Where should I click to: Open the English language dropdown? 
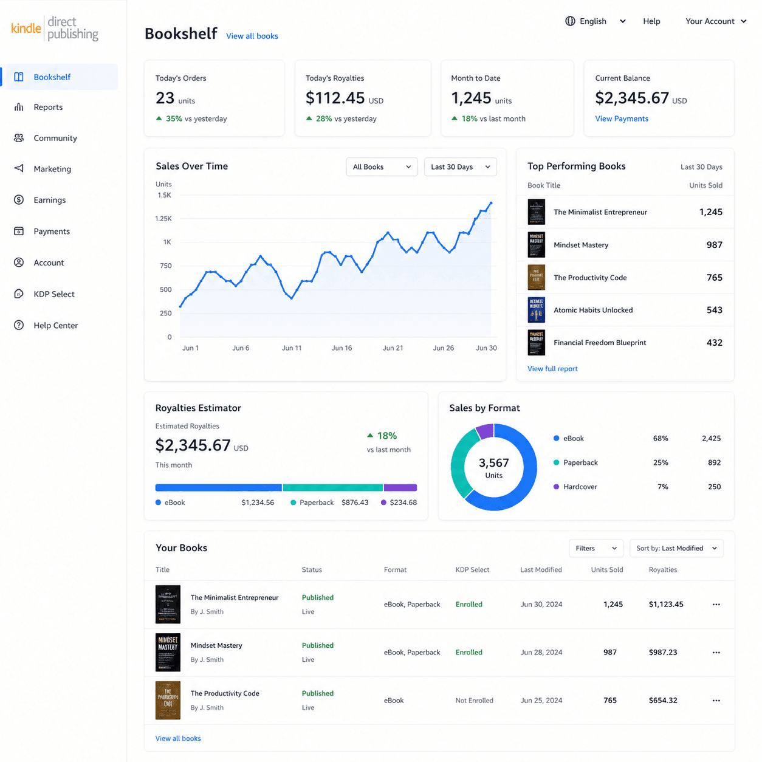(596, 21)
